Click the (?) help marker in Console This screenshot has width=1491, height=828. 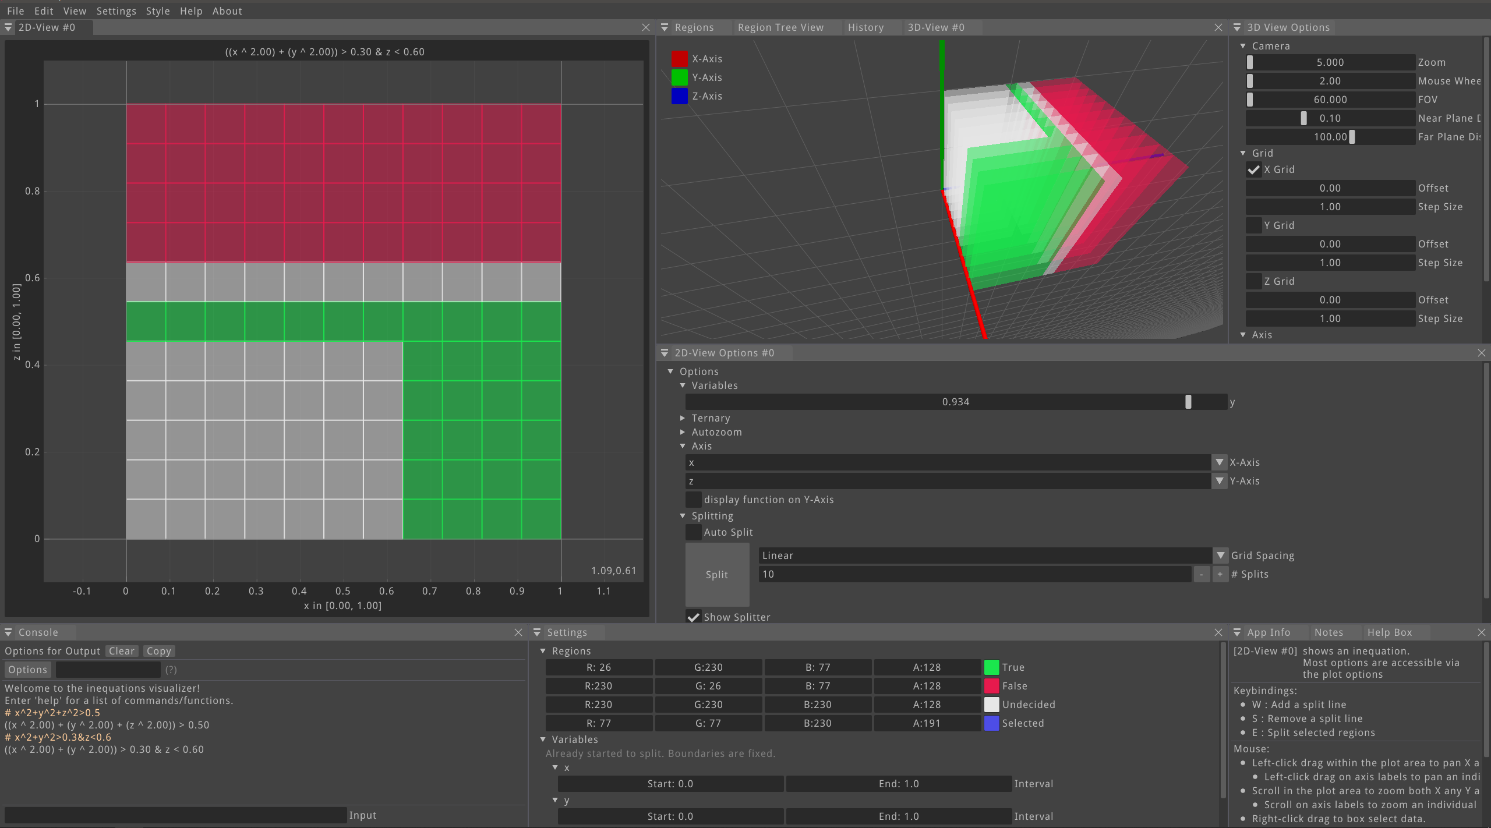coord(171,670)
